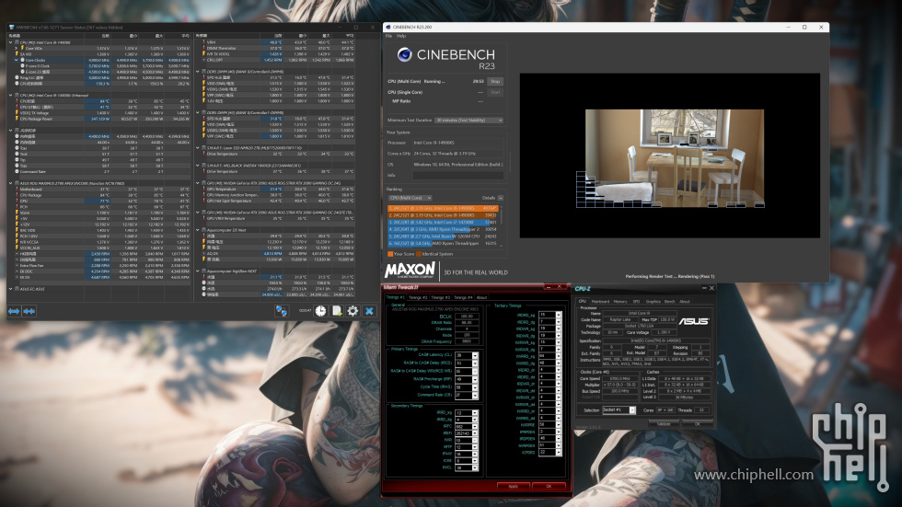Collapse the Core Clocks row in HWiNFO
The height and width of the screenshot is (507, 902).
tap(17, 60)
